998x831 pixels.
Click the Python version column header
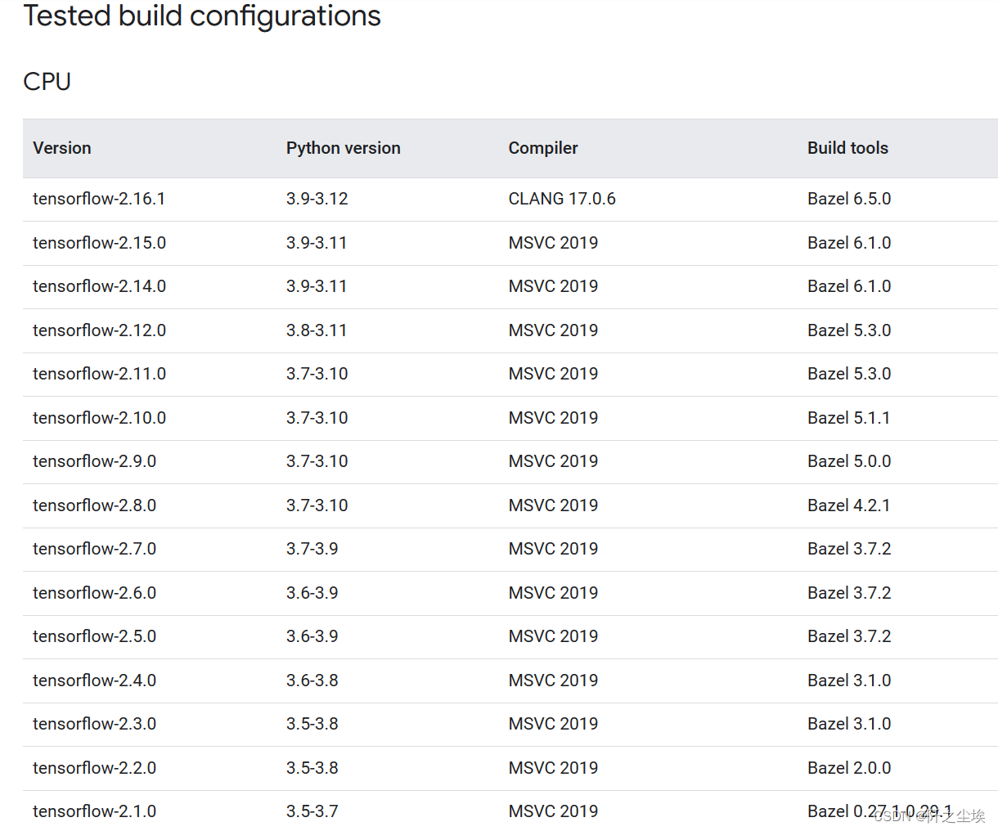click(x=344, y=148)
